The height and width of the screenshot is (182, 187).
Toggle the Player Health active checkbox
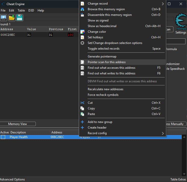point(3,137)
